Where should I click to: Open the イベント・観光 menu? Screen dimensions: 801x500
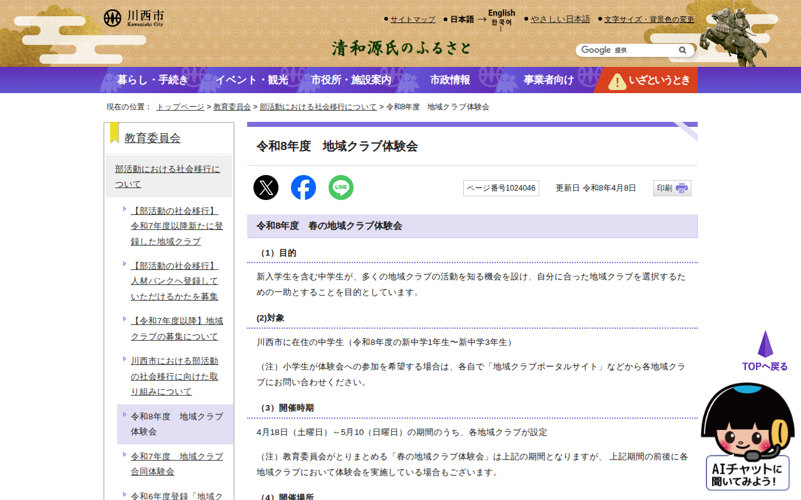252,80
